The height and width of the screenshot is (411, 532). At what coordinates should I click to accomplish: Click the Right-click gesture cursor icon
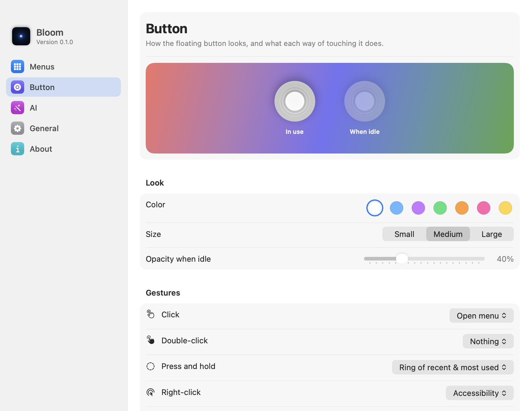pyautogui.click(x=151, y=392)
